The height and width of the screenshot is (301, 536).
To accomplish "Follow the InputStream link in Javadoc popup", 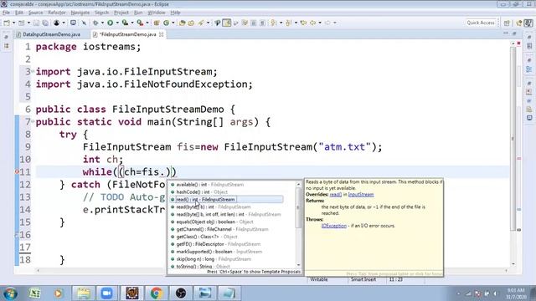I will click(361, 195).
